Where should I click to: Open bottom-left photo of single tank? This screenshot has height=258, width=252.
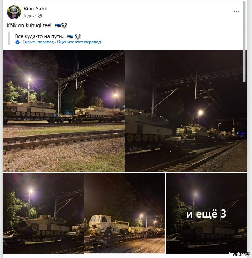coord(43,213)
